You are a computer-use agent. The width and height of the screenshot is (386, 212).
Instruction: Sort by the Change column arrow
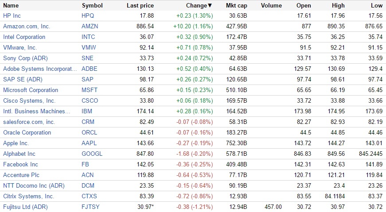click(210, 6)
